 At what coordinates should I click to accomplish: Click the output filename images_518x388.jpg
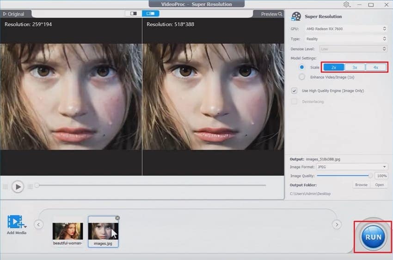pos(323,159)
